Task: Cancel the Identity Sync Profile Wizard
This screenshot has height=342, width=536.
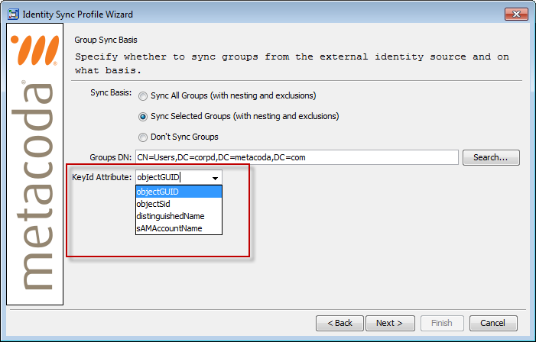Action: pyautogui.click(x=493, y=323)
